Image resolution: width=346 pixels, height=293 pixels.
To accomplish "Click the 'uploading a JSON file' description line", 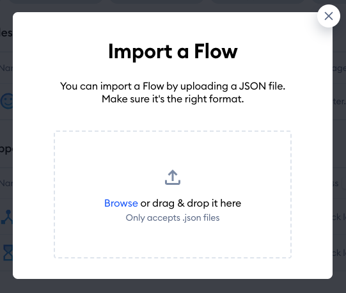I will 173,86.
